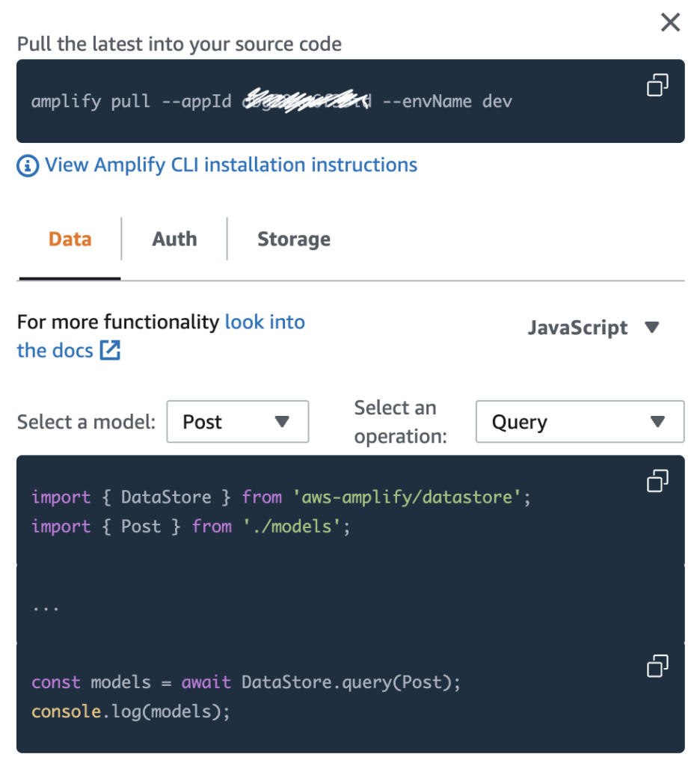Viewport: 697px width, 766px height.
Task: Click the 'Select an operation:' label
Action: [401, 422]
